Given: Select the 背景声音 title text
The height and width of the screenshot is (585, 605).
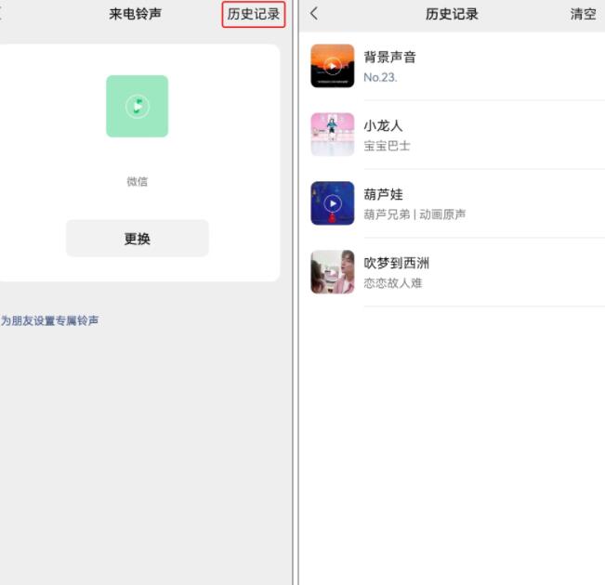Looking at the screenshot, I should click(389, 57).
